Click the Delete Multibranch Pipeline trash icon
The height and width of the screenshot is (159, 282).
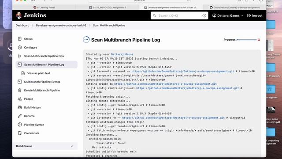[x=20, y=90]
